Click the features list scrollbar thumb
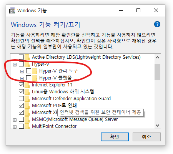The image size is (173, 154). [x=157, y=72]
